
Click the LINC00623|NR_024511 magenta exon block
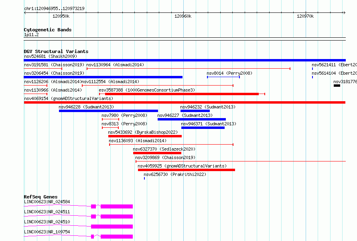[117, 216]
